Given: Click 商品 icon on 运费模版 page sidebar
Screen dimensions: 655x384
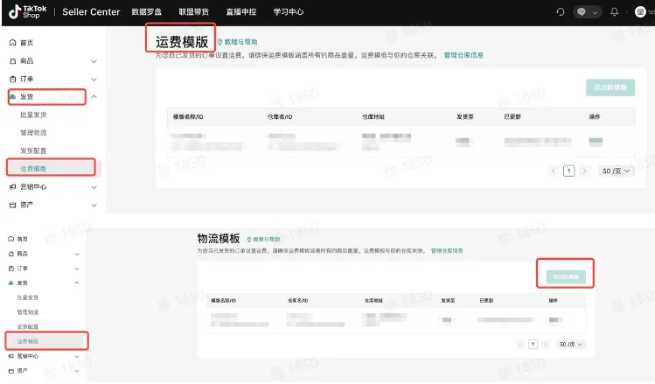Looking at the screenshot, I should [x=12, y=61].
